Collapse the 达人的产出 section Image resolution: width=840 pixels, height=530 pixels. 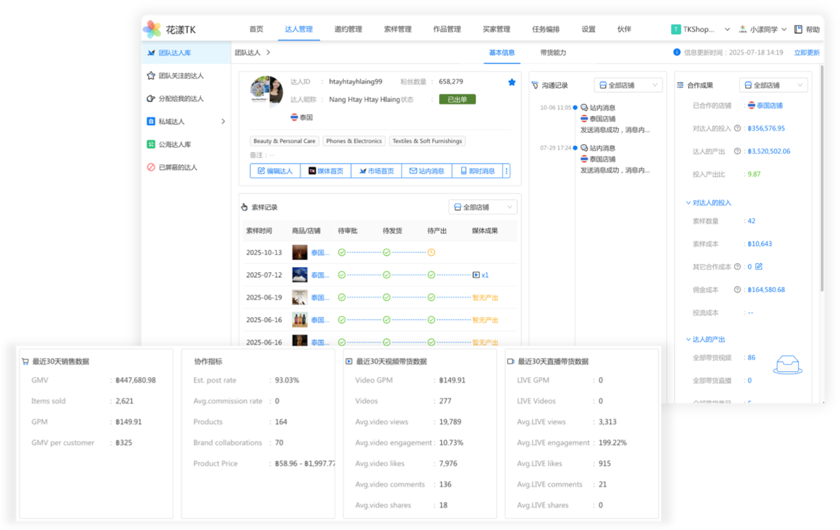tap(688, 339)
